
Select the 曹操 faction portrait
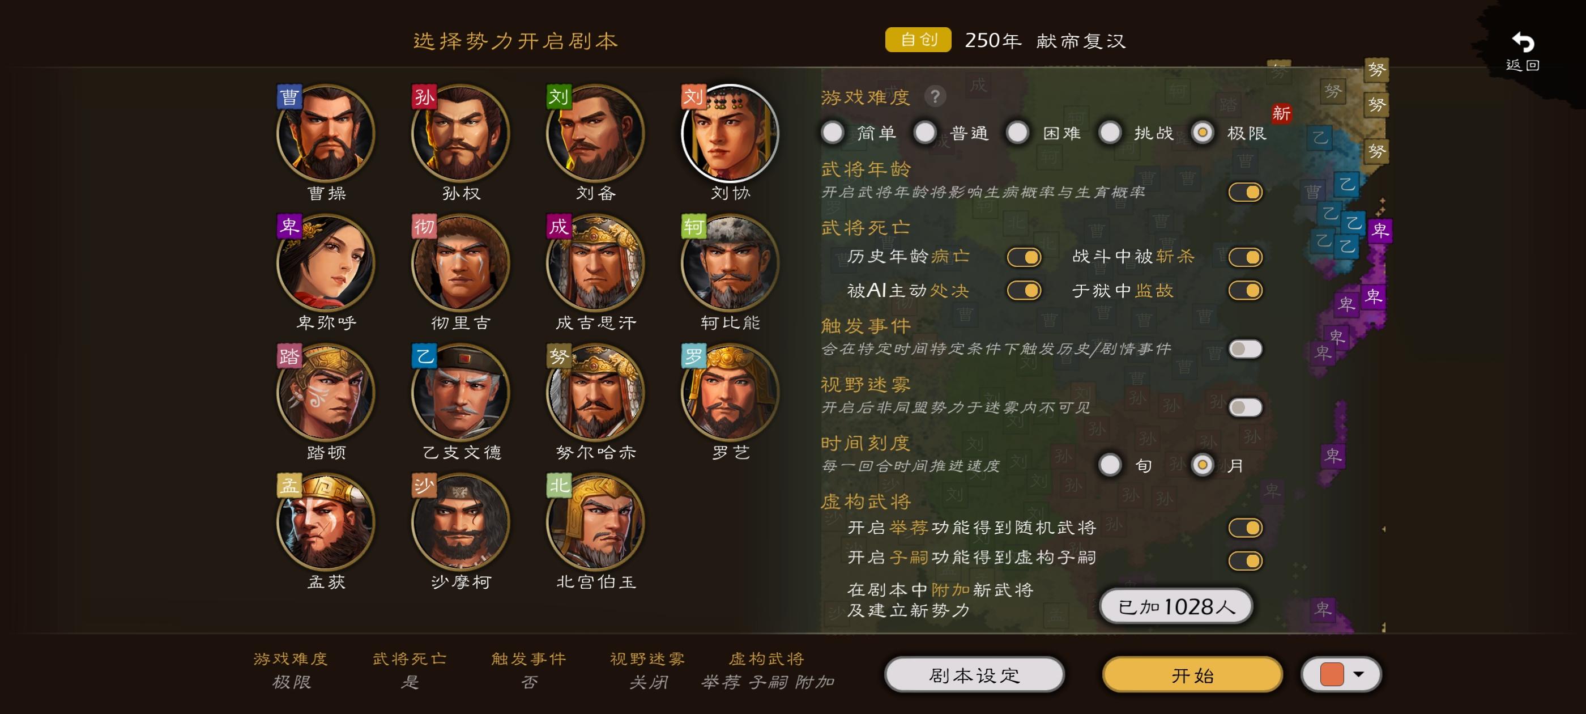[x=326, y=133]
